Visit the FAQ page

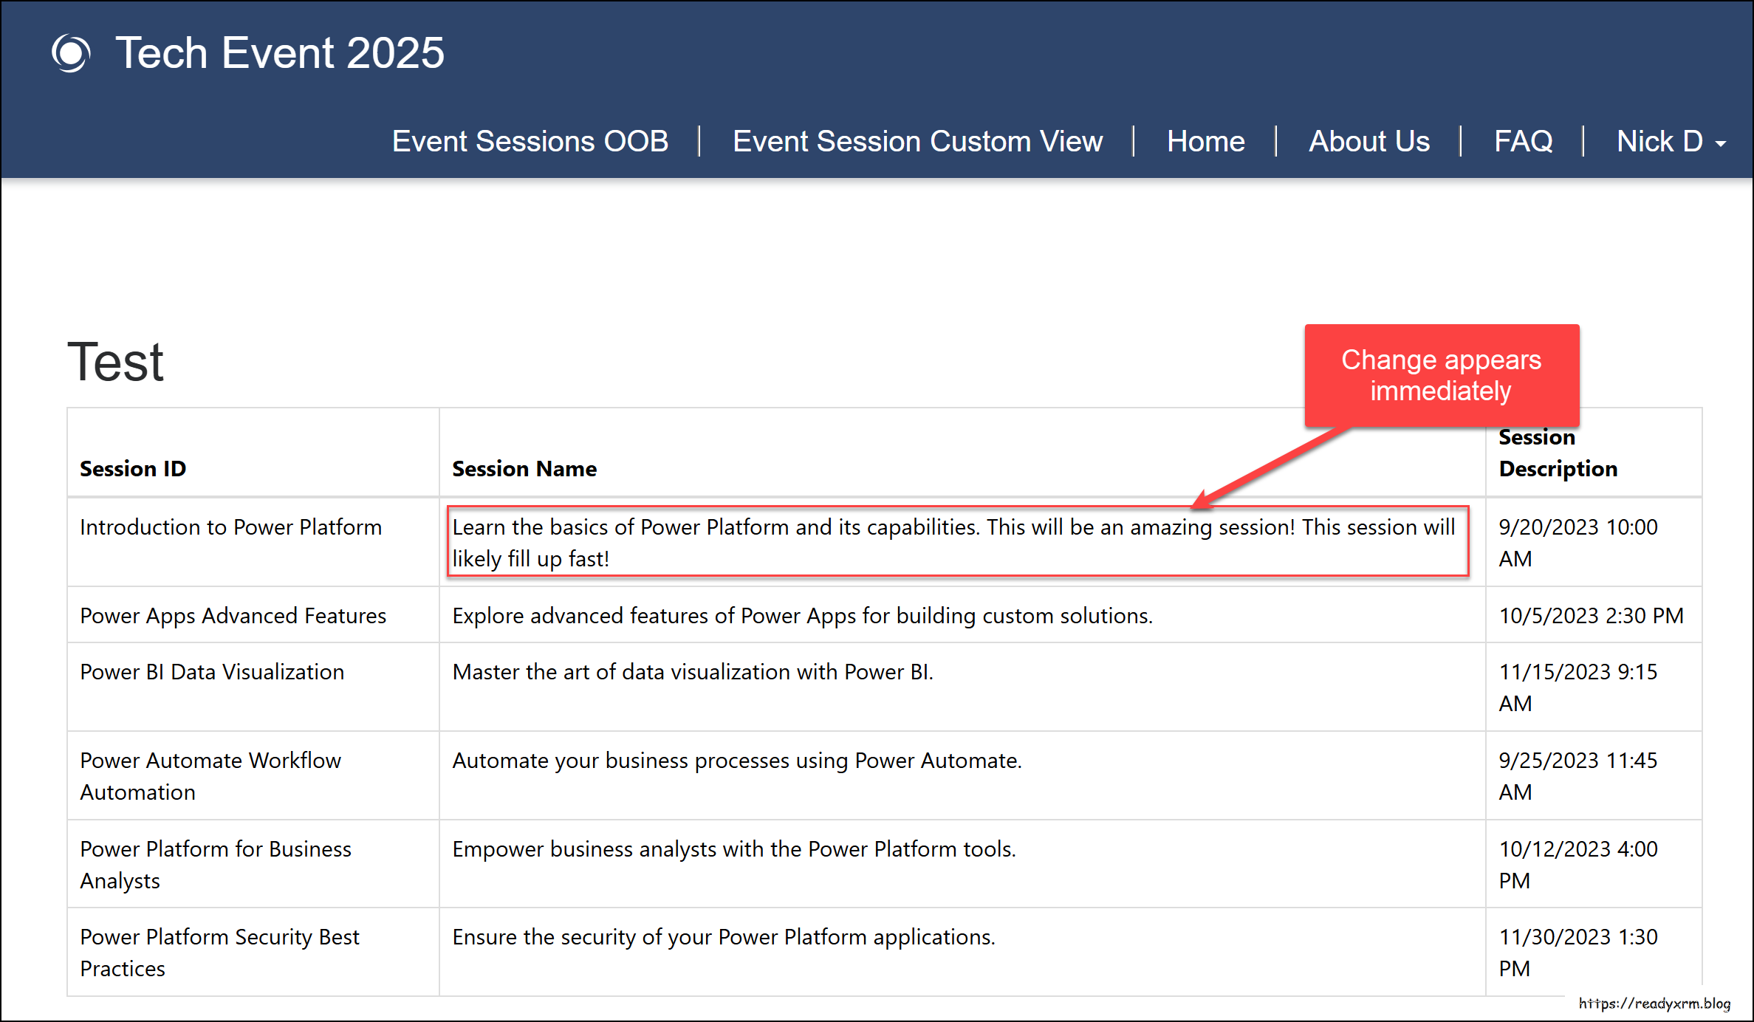pos(1523,141)
